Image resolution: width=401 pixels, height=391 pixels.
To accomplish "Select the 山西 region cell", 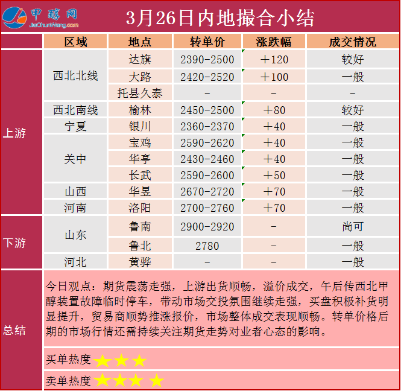I will 75,191.
